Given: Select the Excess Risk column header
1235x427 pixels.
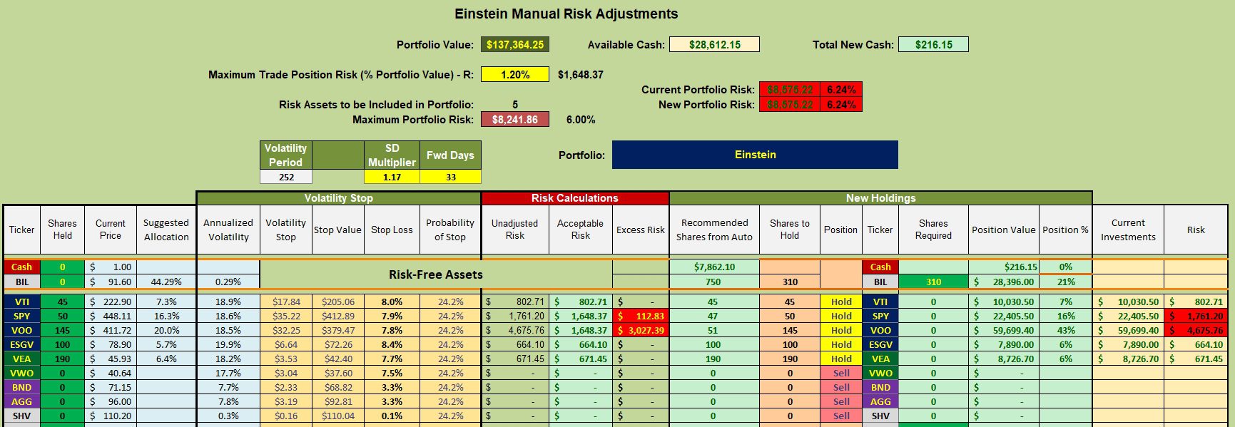Looking at the screenshot, I should (x=641, y=230).
